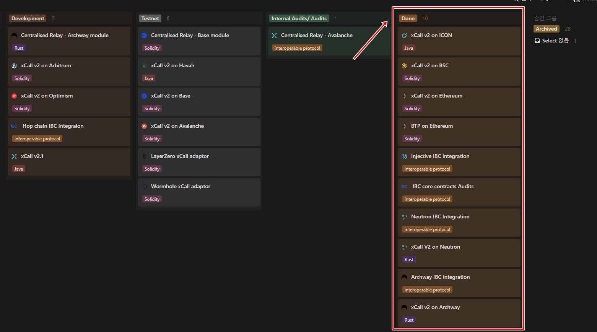Open the xCall v2 on ICON card
597x332 pixels.
459,41
